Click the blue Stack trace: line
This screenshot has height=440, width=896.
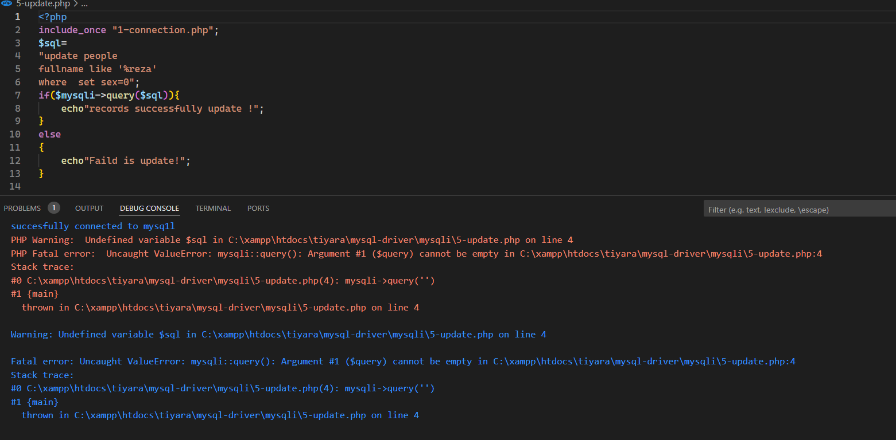coord(42,375)
